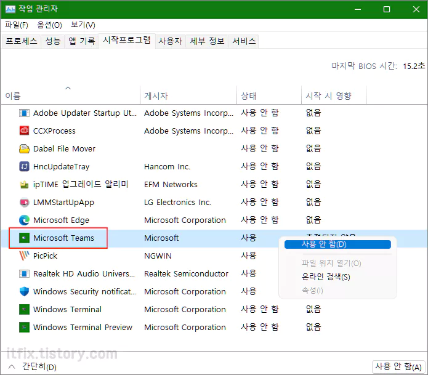
Task: Click the 없음 impact of LMMStartUpApp
Action: tap(313, 202)
